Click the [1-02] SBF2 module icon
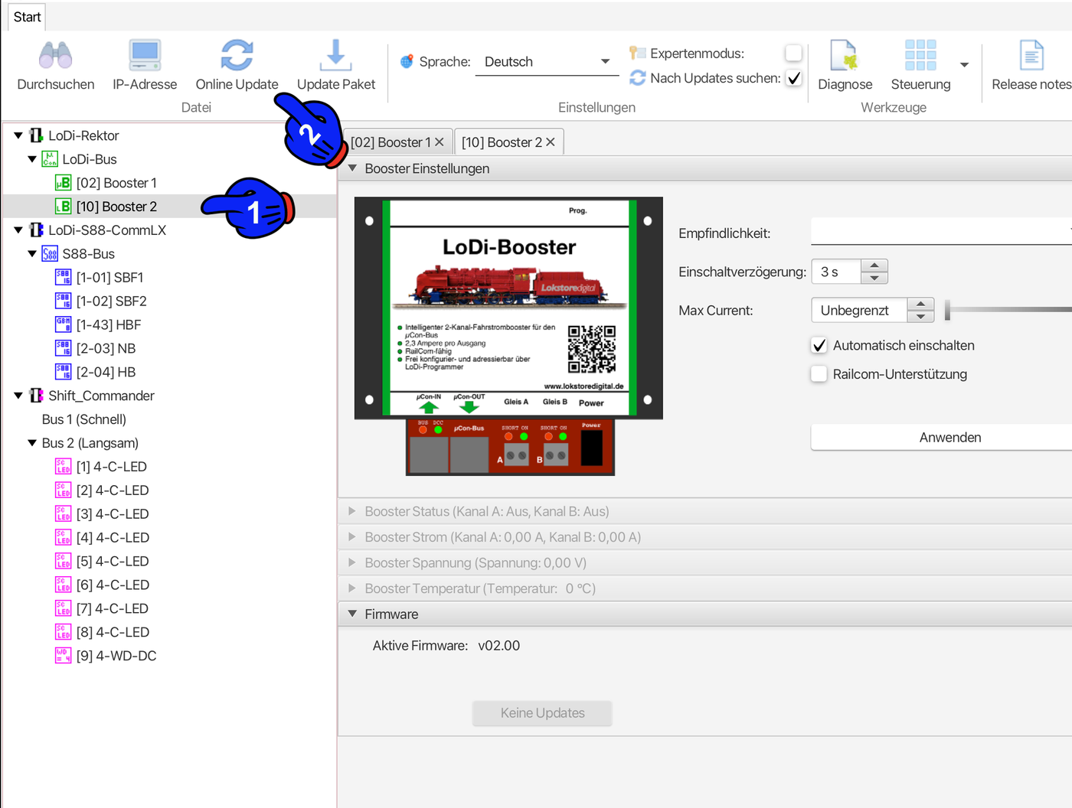 click(x=64, y=301)
